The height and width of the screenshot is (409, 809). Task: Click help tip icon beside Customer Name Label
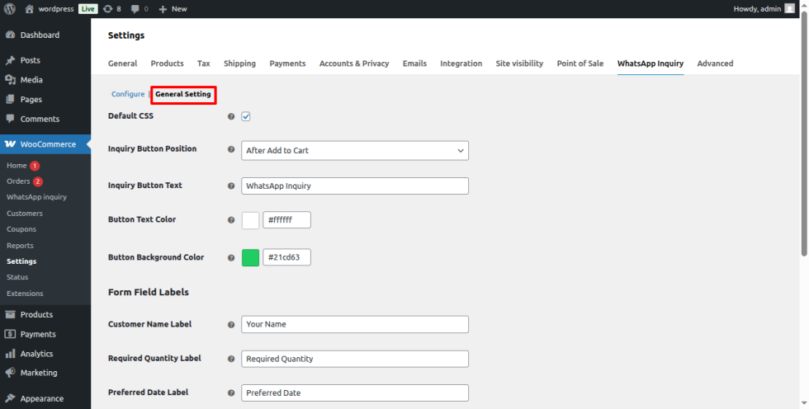(x=231, y=325)
